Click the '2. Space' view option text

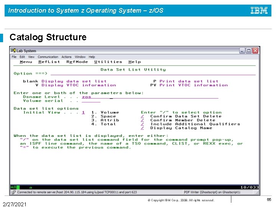[x=103, y=116]
